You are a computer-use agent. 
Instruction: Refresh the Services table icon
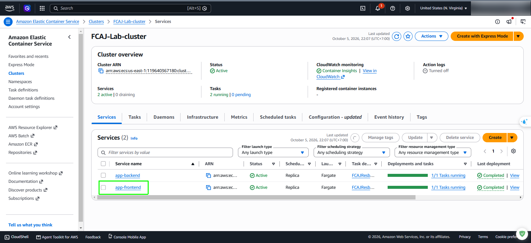(x=355, y=138)
